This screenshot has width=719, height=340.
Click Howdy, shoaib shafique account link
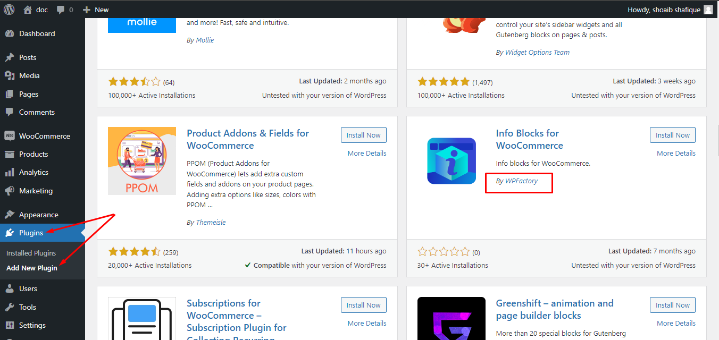tap(670, 10)
